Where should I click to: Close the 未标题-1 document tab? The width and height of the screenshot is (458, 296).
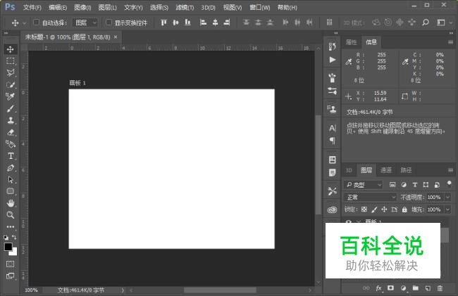pyautogui.click(x=116, y=37)
